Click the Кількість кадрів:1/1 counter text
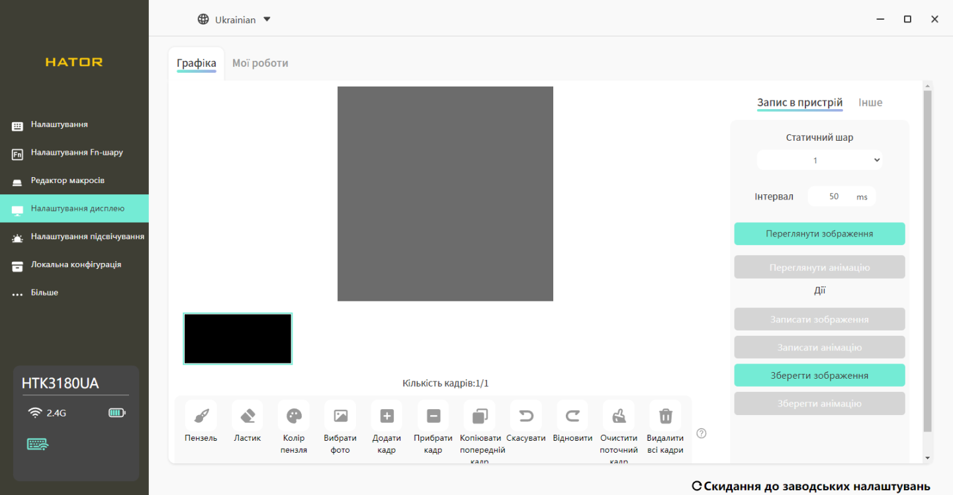 [x=445, y=383]
